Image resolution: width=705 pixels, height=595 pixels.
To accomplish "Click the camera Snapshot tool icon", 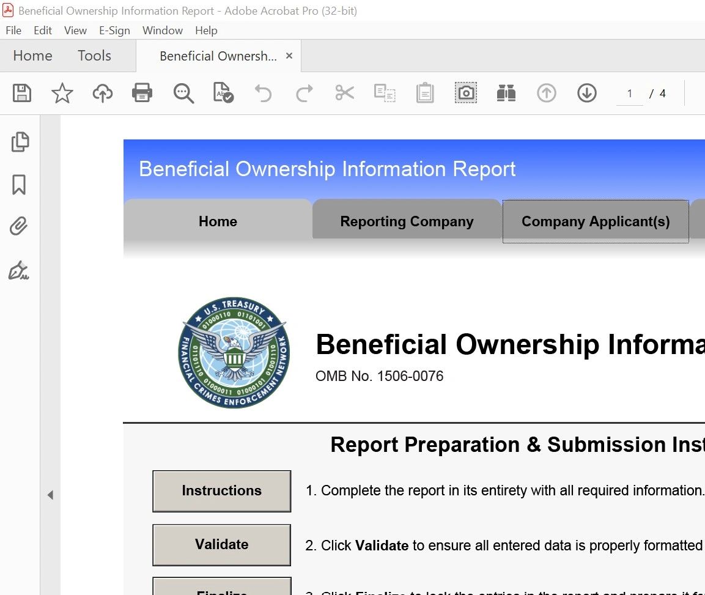I will (466, 93).
